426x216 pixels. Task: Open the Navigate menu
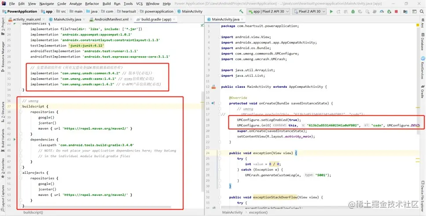point(47,4)
